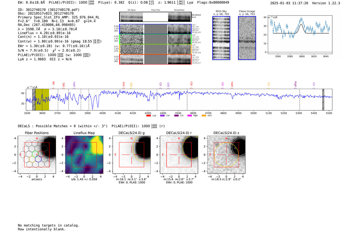Viewport: 358px width, 243px height.
Task: Click the m:18.5 rc:2.9" s:0.2" caption
Action: 226,179
